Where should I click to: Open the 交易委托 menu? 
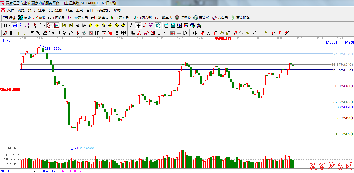103,10
